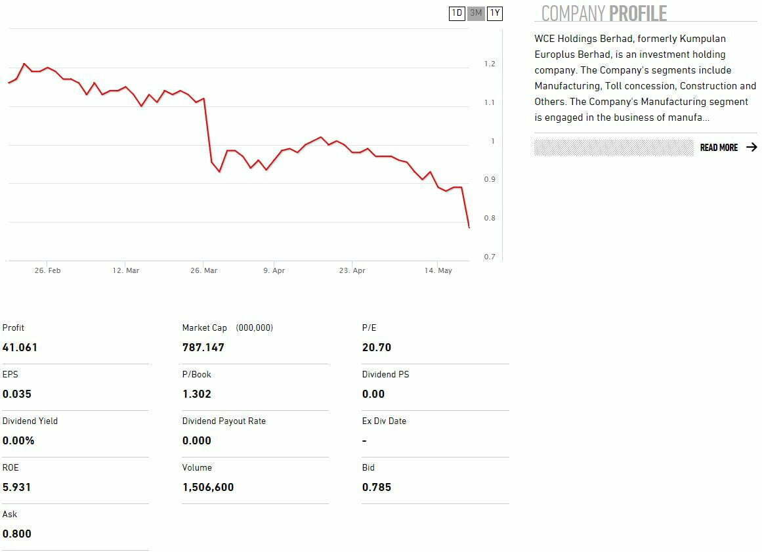Select the Volume figure 1,506,600
Image resolution: width=762 pixels, height=552 pixels.
[208, 487]
